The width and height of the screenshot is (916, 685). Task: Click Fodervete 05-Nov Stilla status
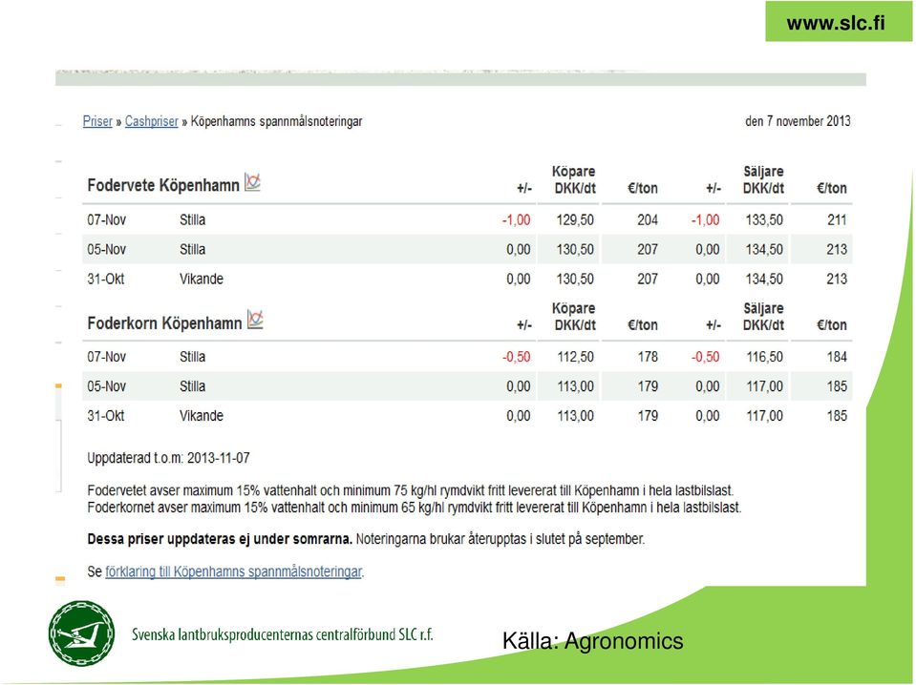(x=192, y=250)
